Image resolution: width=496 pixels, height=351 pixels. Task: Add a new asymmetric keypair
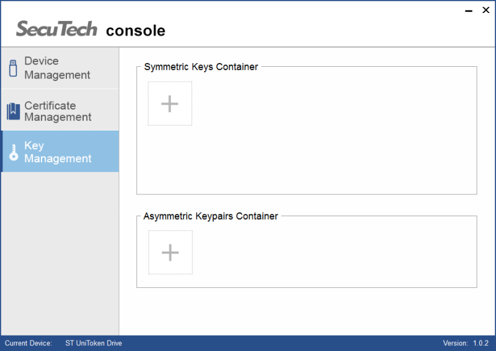click(170, 253)
